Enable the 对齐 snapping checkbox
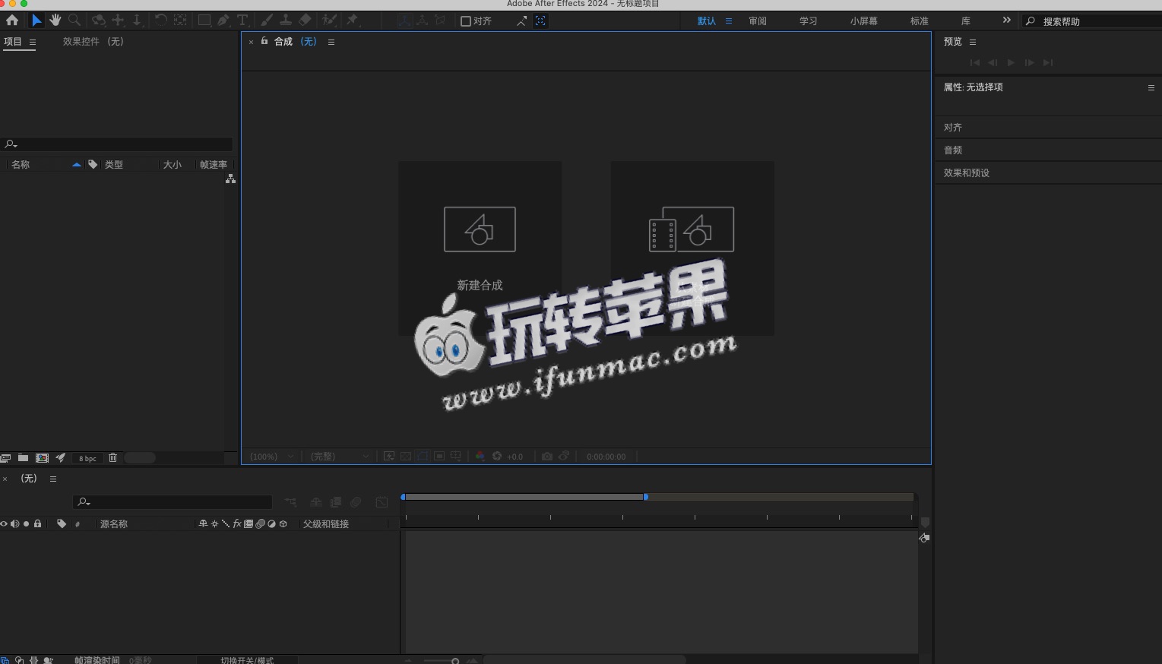Screen dimensions: 1162x664 click(466, 21)
